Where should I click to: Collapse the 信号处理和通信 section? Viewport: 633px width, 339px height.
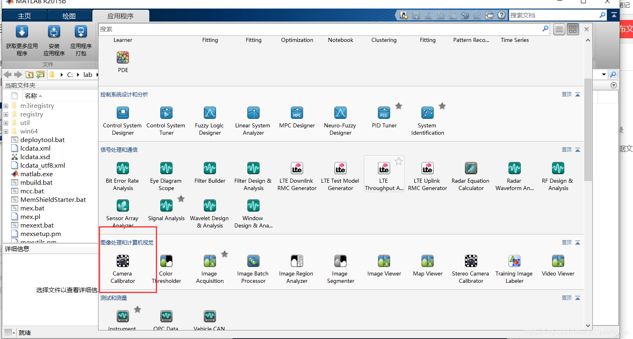pyautogui.click(x=578, y=150)
